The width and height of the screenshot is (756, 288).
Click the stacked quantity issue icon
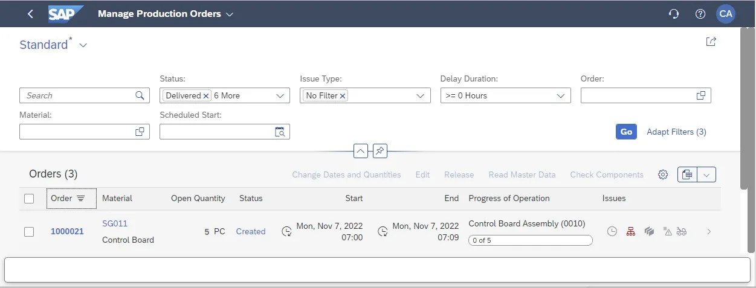coord(649,231)
